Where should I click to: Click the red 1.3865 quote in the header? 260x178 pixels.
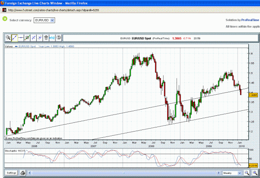177,38
